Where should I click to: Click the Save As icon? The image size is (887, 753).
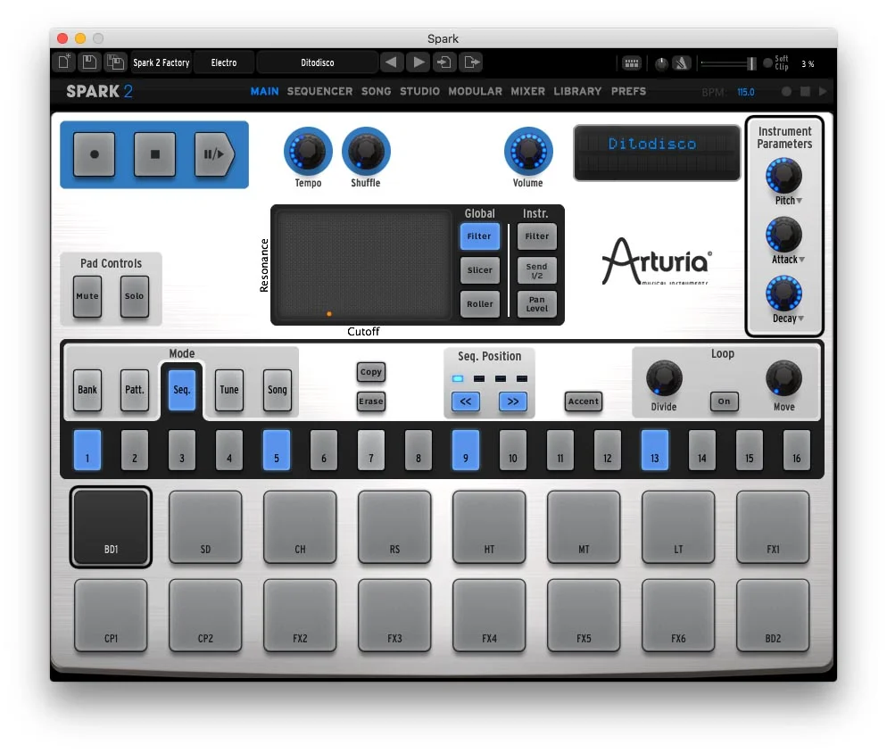115,62
